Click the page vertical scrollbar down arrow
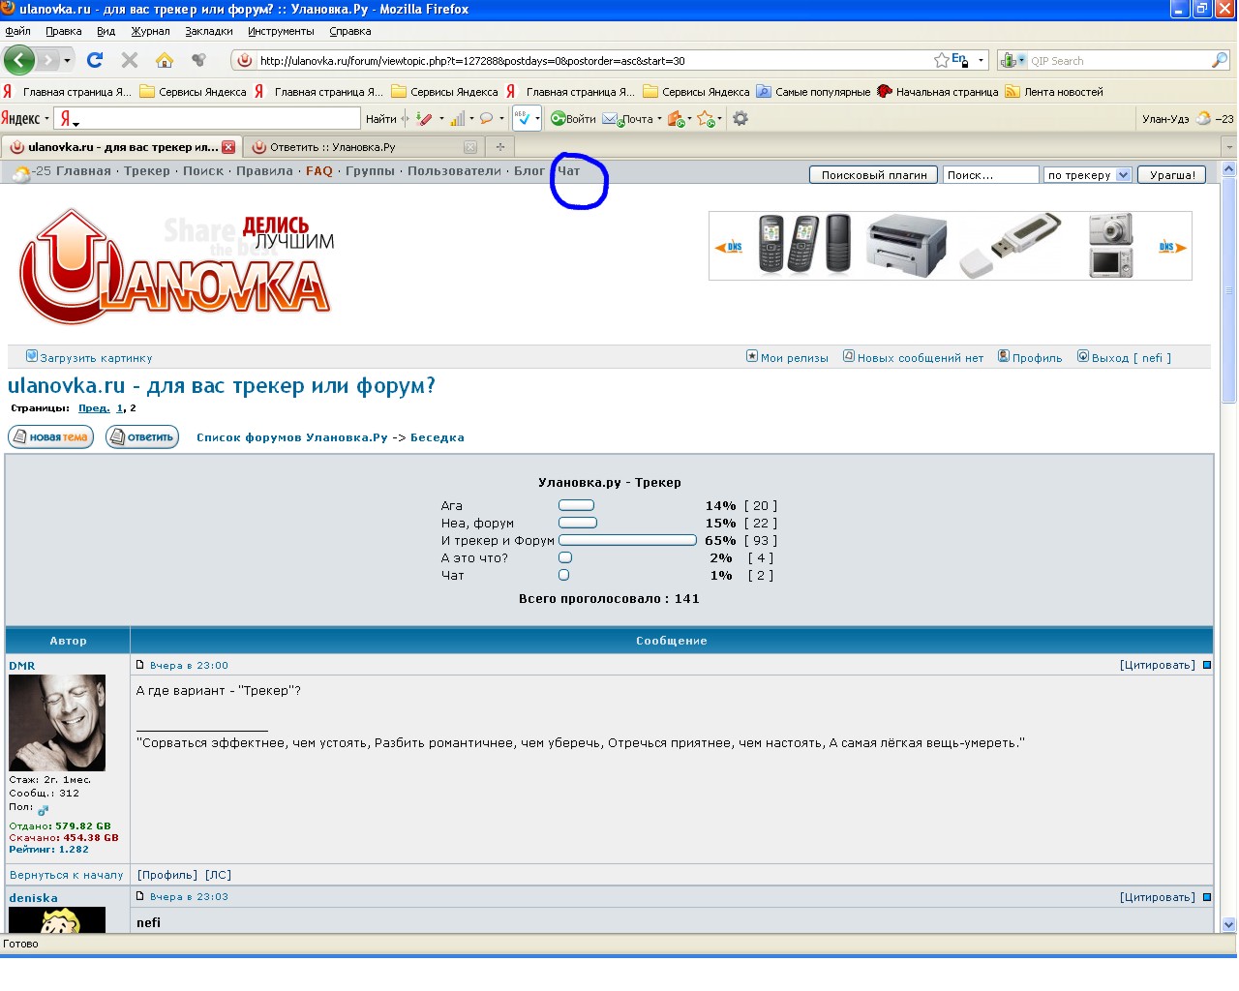Screen dimensions: 1239x991 pyautogui.click(x=1228, y=923)
